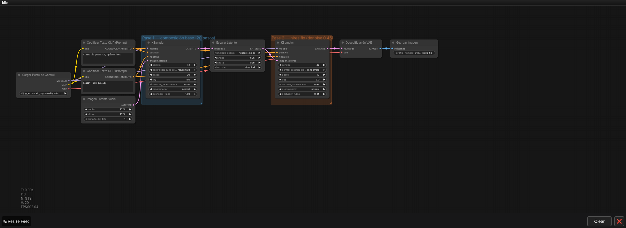Select the Pase 2 — hires fix group title

[302, 38]
